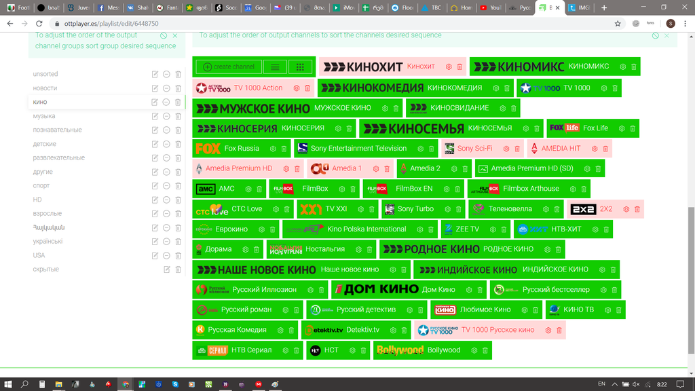Screen dimensions: 695x391
Task: Switch to the IMGI browser tab
Action: click(580, 7)
